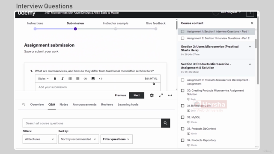Open the Give feedback step

coord(156,23)
